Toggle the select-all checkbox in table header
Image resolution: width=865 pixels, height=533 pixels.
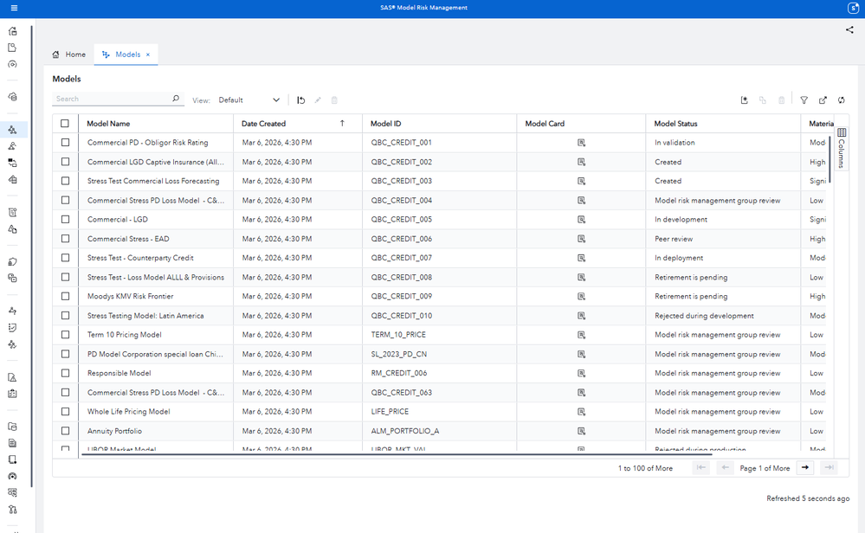[65, 124]
